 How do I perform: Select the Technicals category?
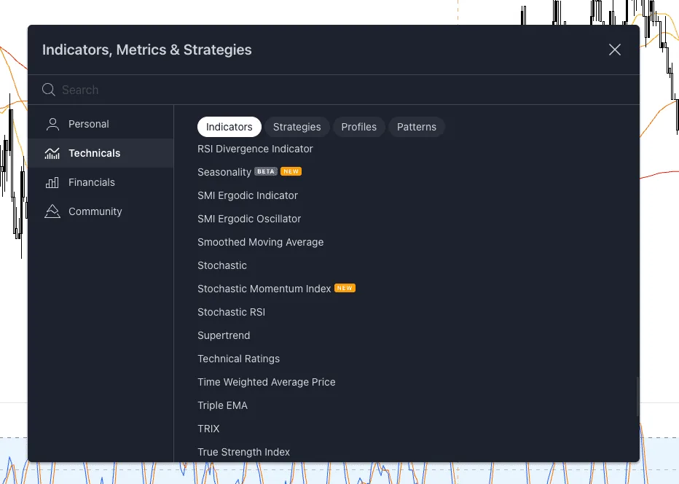[x=101, y=153]
